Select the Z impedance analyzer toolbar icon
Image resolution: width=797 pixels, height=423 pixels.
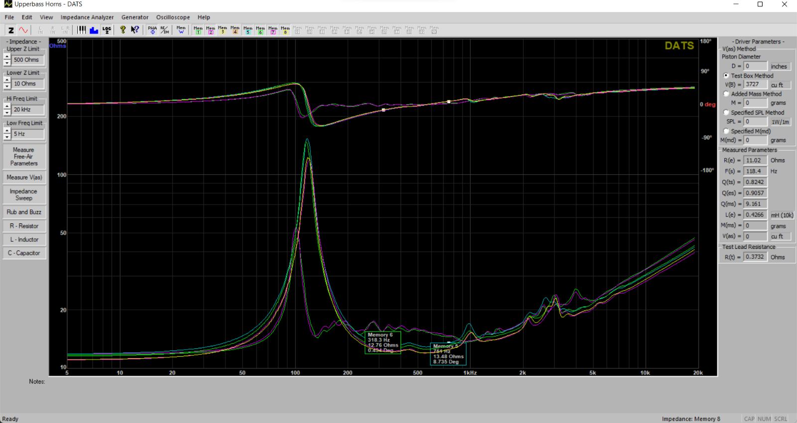point(11,30)
